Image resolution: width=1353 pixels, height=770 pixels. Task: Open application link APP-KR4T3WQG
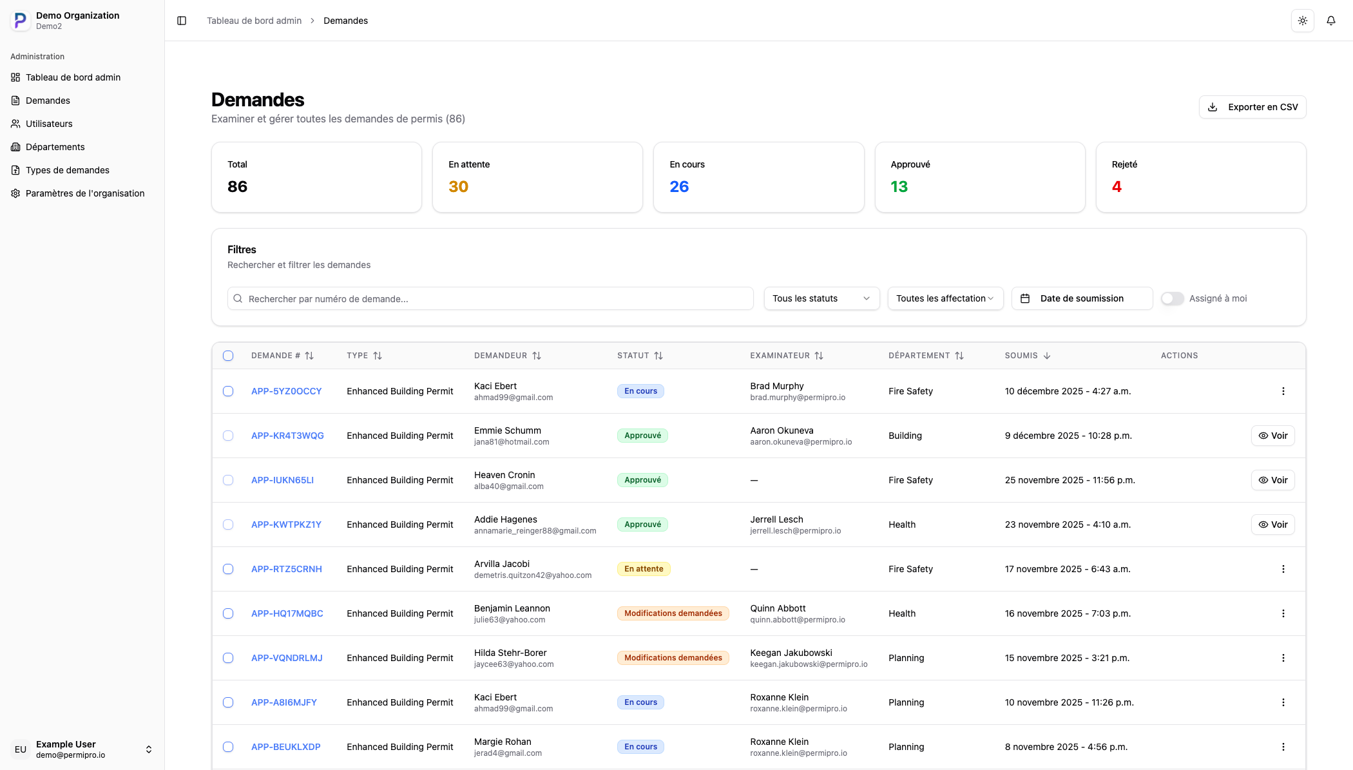click(x=287, y=436)
